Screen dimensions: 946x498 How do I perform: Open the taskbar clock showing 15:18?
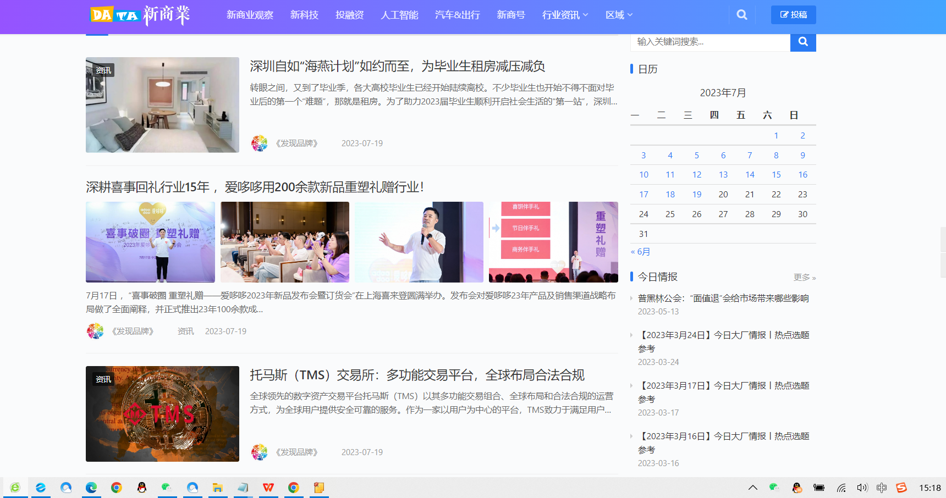[930, 488]
